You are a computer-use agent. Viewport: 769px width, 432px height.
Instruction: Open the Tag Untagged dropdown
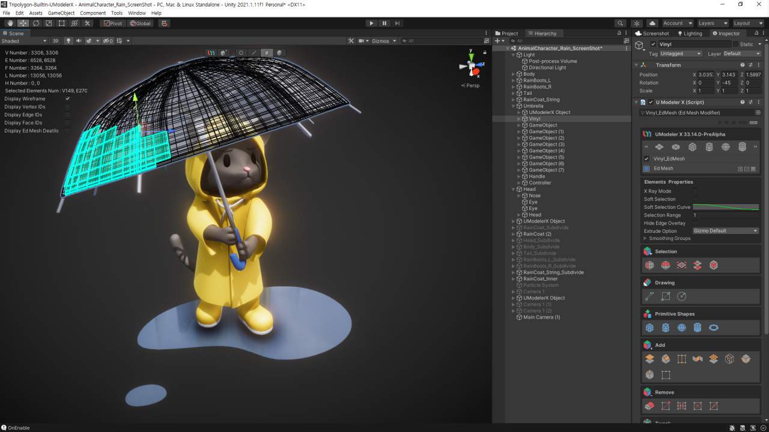point(681,53)
